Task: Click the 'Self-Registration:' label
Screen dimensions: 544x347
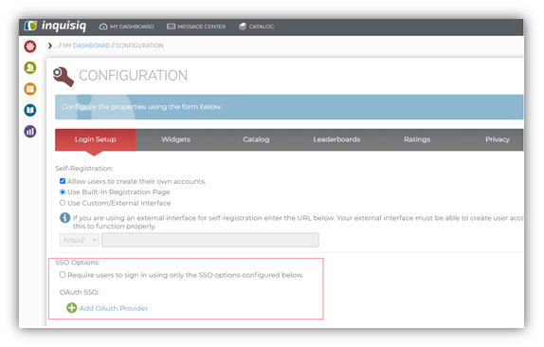Action: 84,169
